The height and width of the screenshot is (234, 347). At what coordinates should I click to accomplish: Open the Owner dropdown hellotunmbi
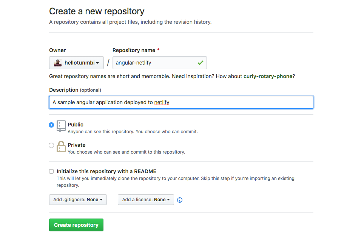pyautogui.click(x=76, y=63)
